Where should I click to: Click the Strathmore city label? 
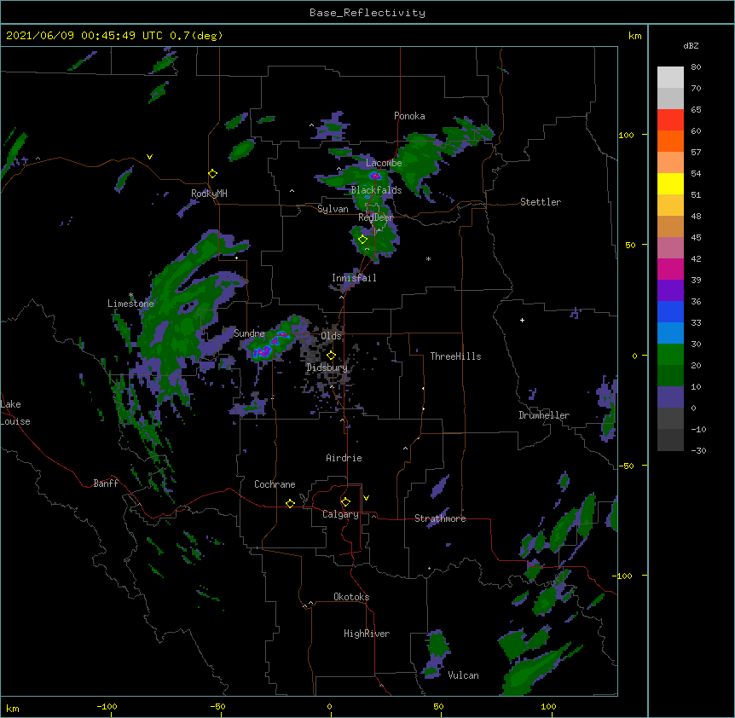440,518
